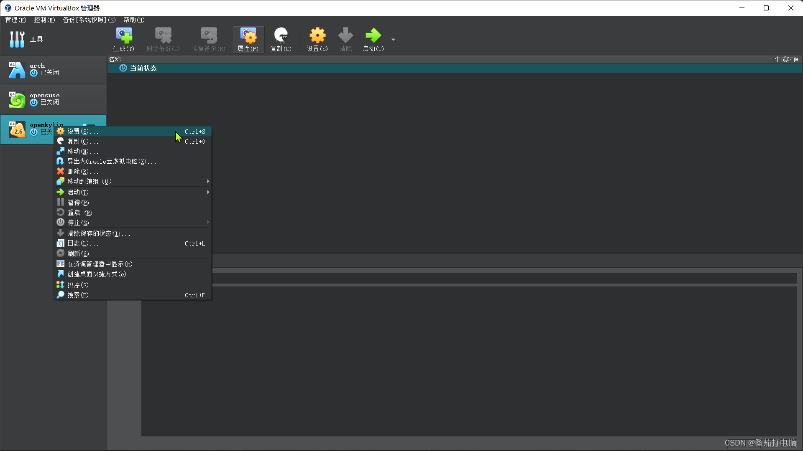Choose 设置(S)... in context menu
The width and height of the screenshot is (803, 451).
(x=133, y=132)
